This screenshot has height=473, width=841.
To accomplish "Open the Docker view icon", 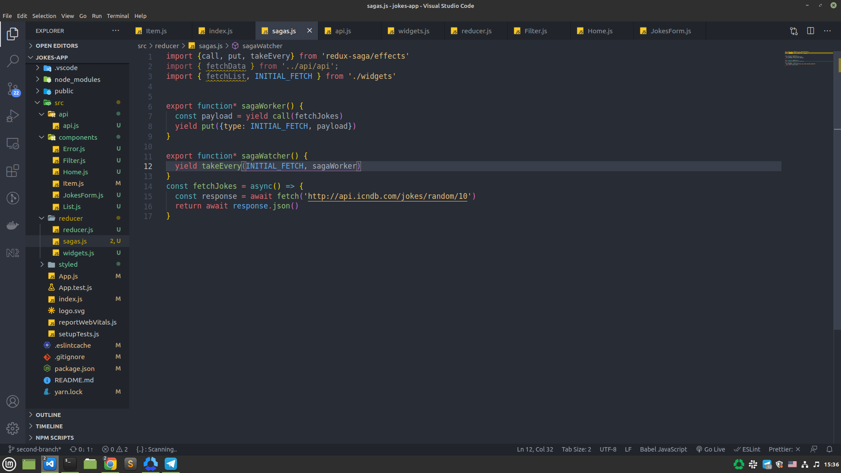I will (13, 225).
